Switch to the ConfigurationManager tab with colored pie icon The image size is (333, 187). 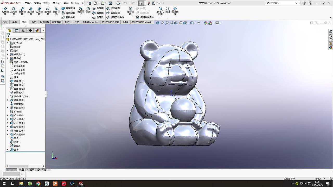pyautogui.click(x=37, y=30)
